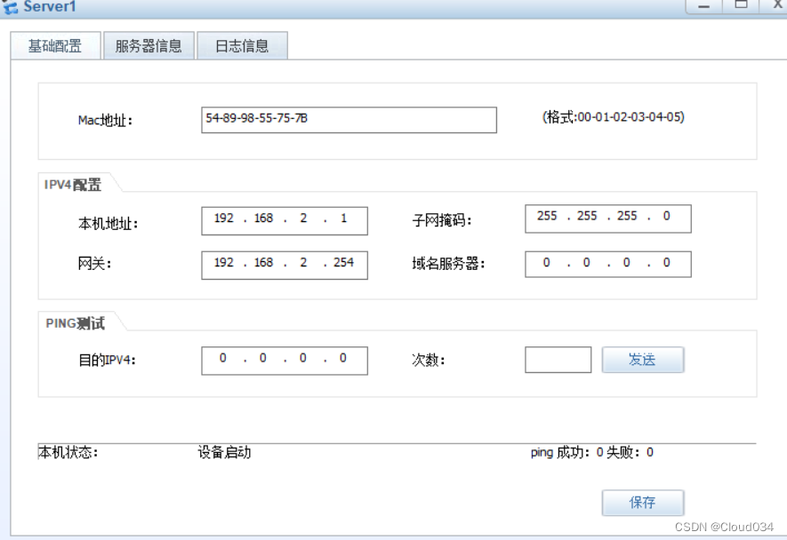Maximize the Server1 window
Image resolution: width=787 pixels, height=540 pixels.
pyautogui.click(x=742, y=5)
